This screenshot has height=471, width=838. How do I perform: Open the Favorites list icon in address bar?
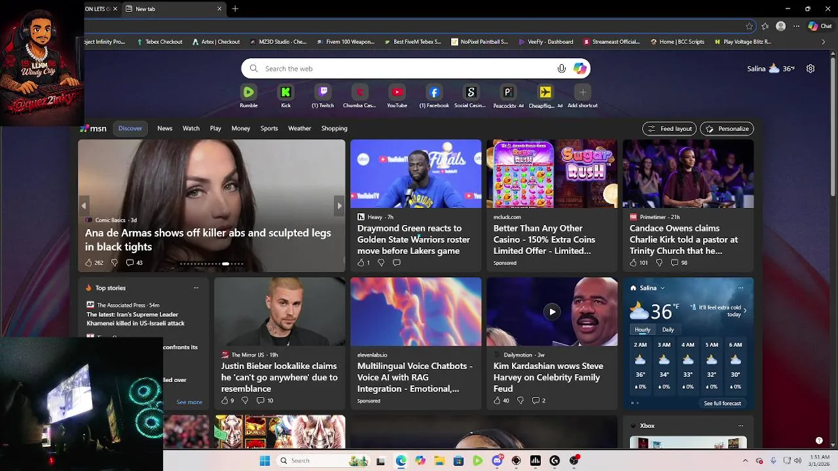click(x=765, y=26)
